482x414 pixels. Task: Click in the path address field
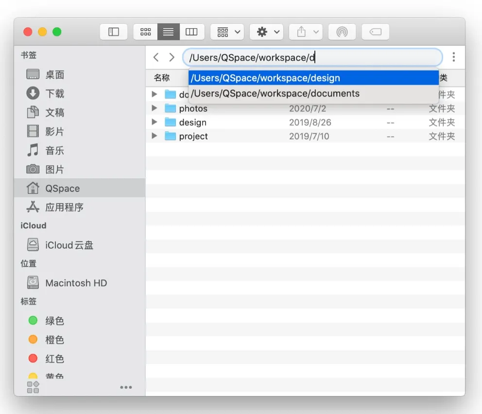(312, 57)
